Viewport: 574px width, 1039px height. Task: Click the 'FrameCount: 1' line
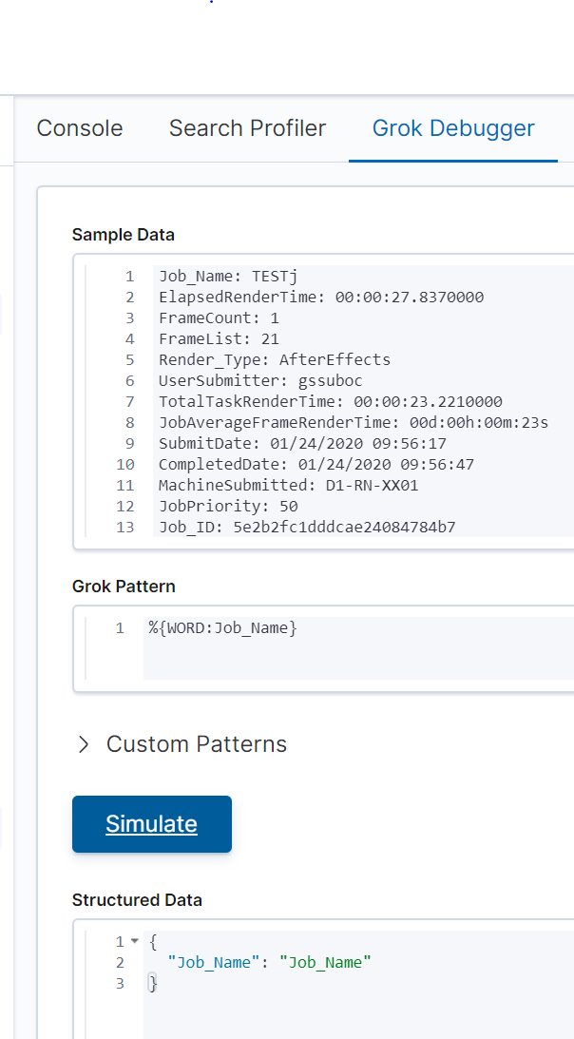[219, 318]
